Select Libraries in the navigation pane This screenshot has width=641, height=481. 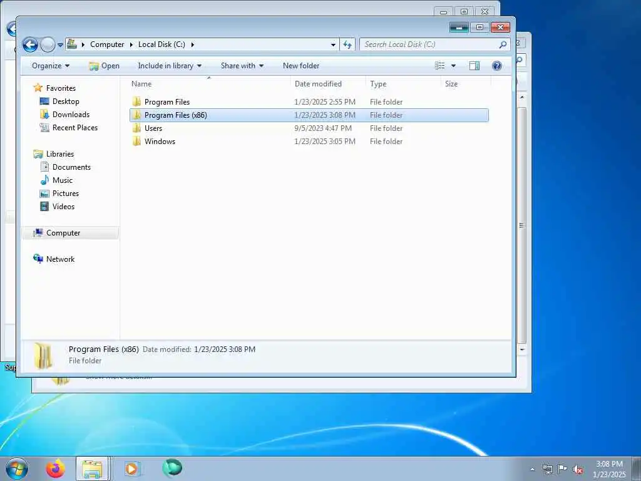pos(59,154)
